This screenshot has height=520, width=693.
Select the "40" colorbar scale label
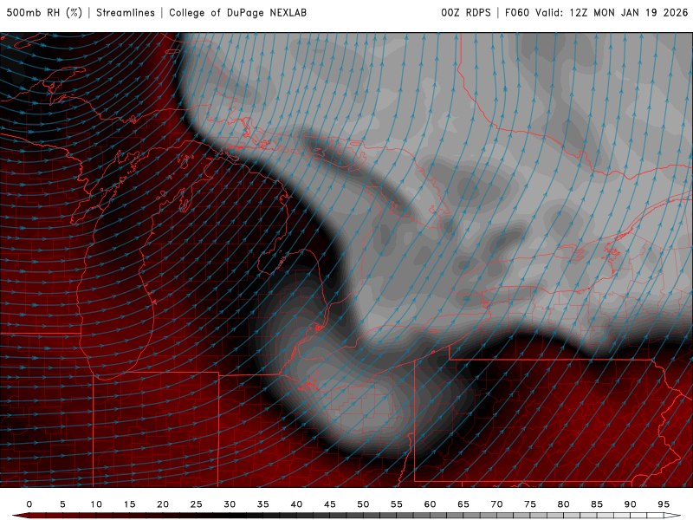pos(296,504)
